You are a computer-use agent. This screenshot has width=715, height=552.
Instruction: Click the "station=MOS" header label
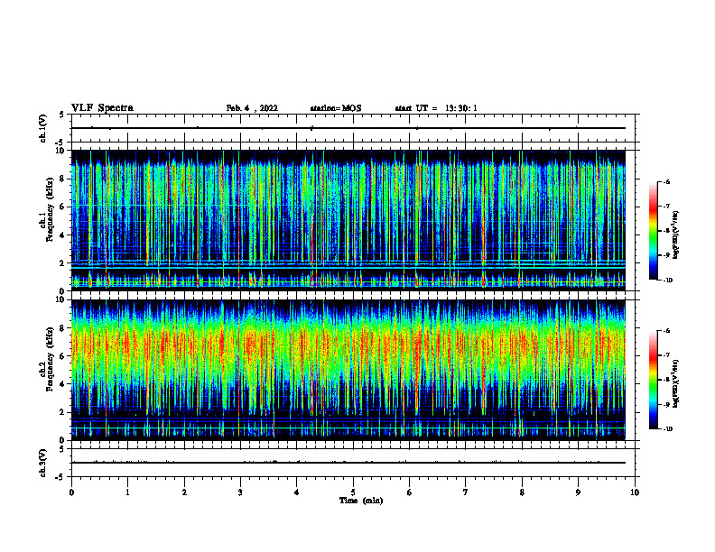tap(336, 108)
